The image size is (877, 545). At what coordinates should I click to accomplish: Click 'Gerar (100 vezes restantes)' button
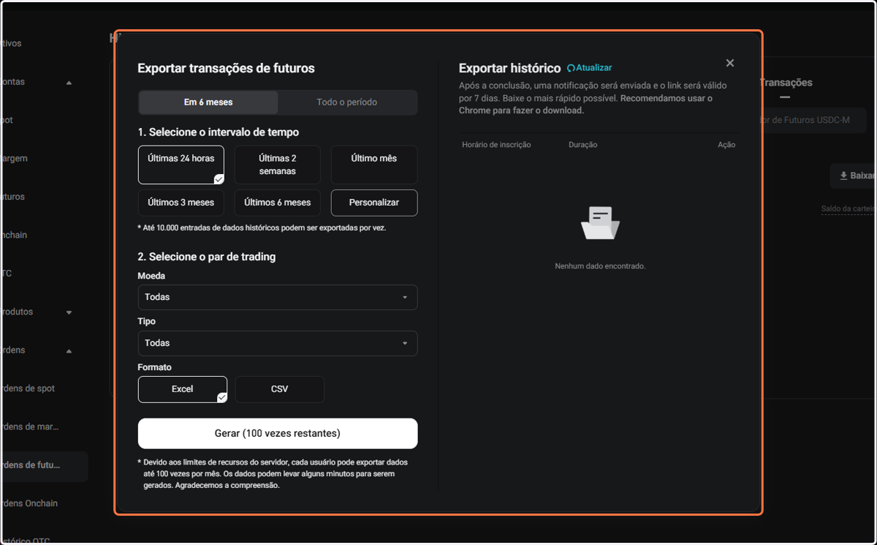coord(278,433)
